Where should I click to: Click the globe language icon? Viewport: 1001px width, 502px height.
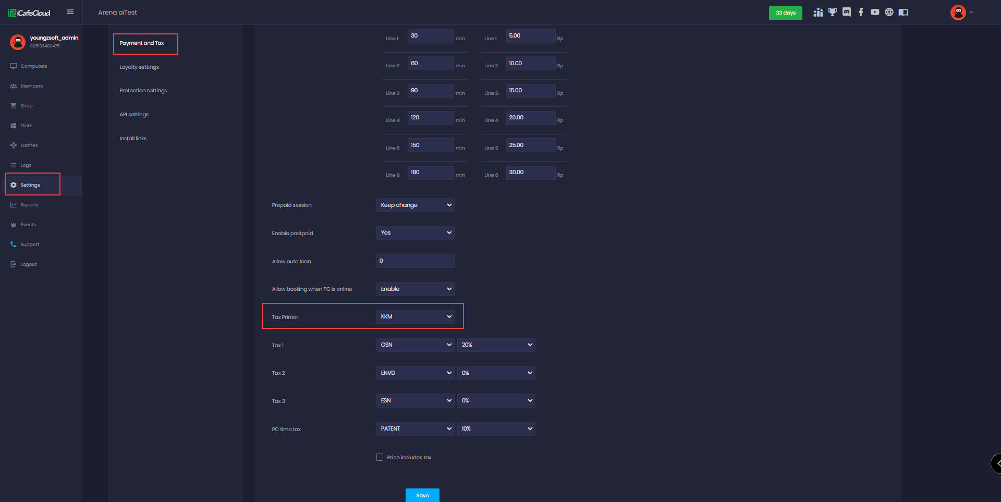click(x=889, y=13)
